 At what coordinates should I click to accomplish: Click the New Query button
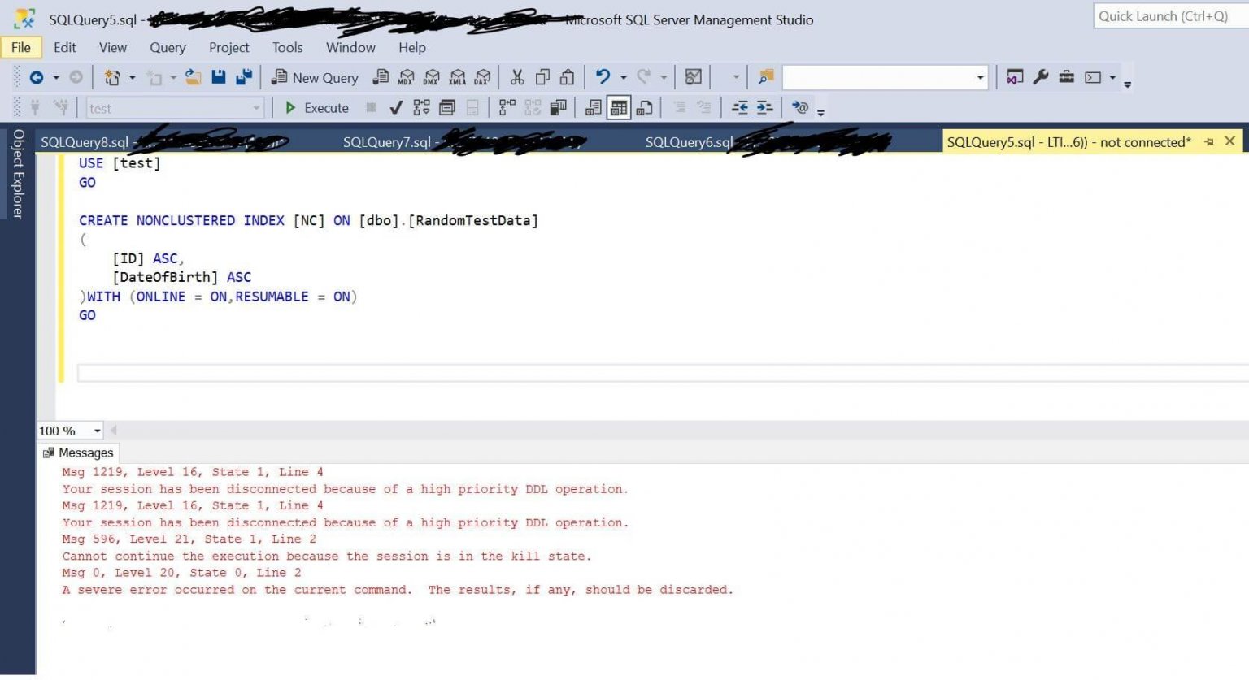pyautogui.click(x=315, y=78)
